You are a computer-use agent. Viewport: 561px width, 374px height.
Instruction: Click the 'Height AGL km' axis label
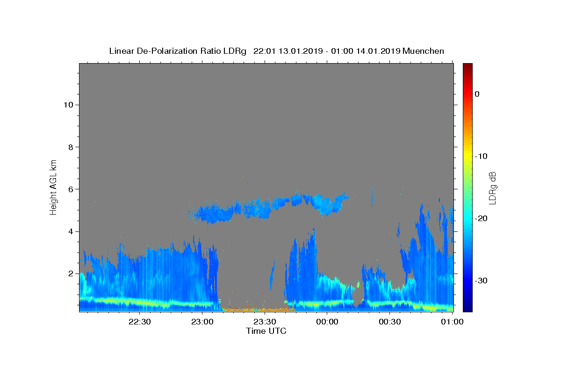coord(54,187)
